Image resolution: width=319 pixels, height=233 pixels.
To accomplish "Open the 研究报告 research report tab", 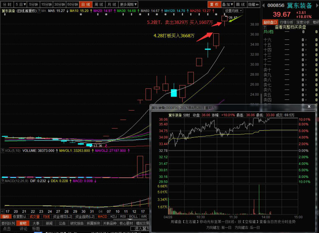I will (77, 223).
